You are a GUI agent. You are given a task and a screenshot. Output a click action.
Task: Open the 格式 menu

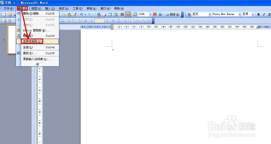64,8
